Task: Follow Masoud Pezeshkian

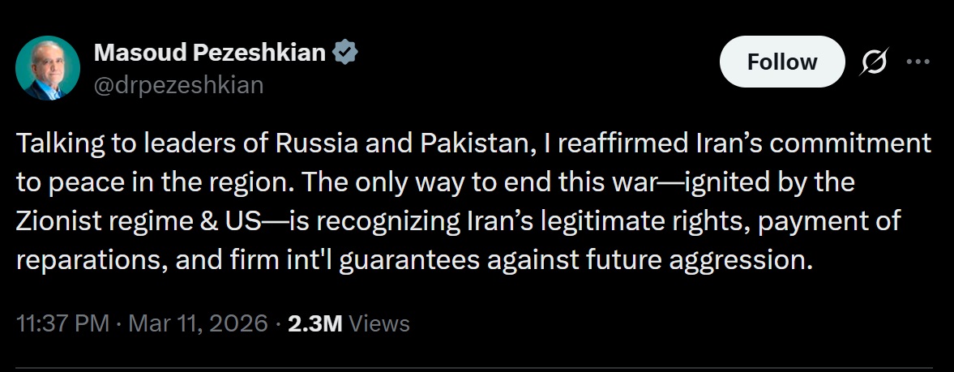Action: pos(782,62)
